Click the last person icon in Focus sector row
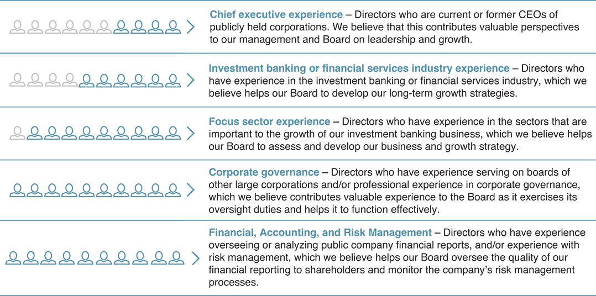 click(x=173, y=133)
